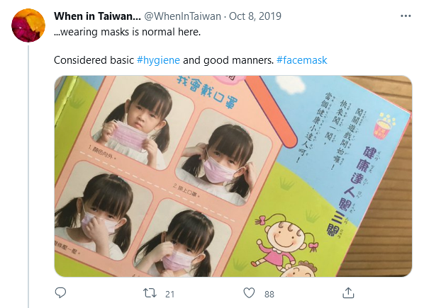Open the three-dot more options menu
The width and height of the screenshot is (424, 308).
pos(406,16)
